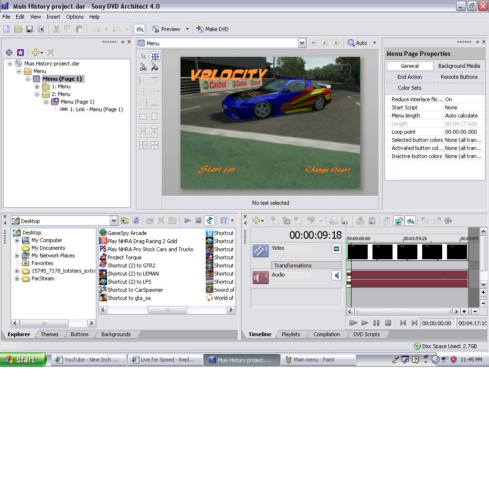Select the selection arrow tool in editor

click(x=143, y=56)
